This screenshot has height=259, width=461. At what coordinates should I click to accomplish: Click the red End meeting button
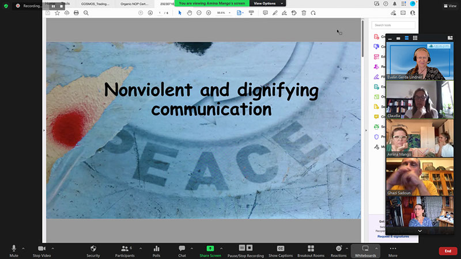448,251
